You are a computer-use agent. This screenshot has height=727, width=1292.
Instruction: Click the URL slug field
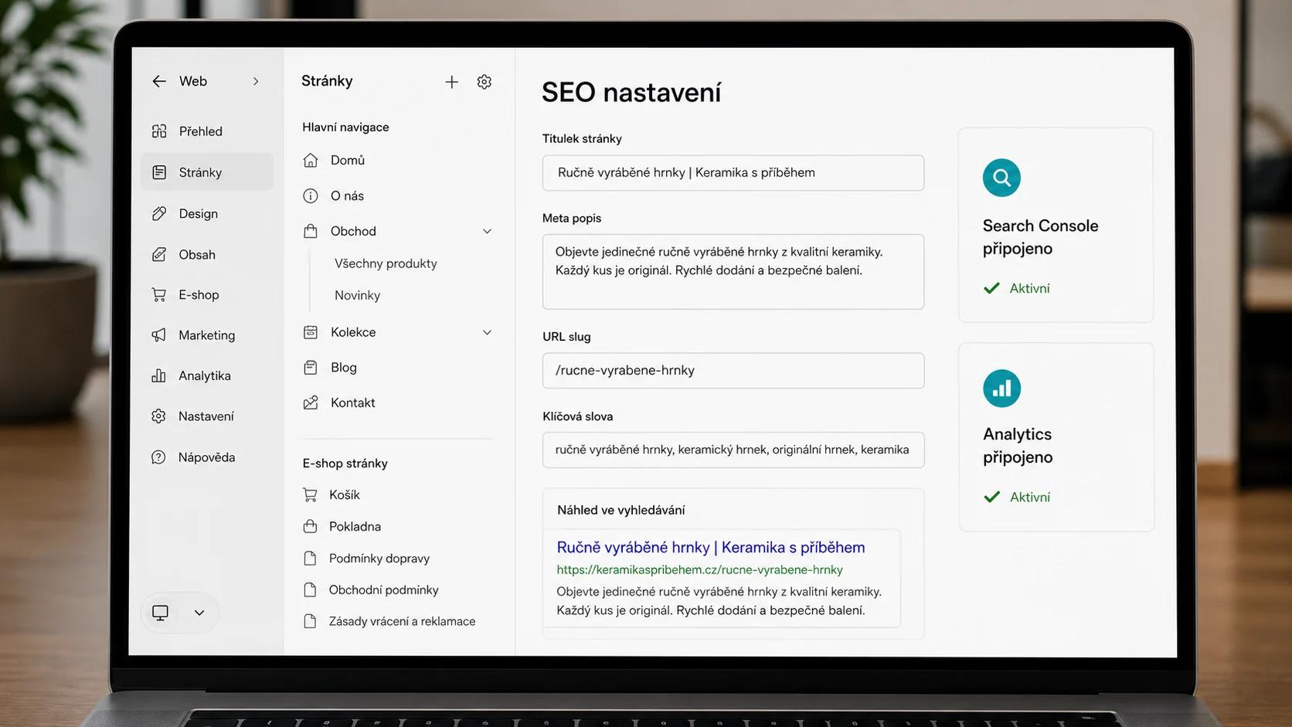click(x=733, y=371)
